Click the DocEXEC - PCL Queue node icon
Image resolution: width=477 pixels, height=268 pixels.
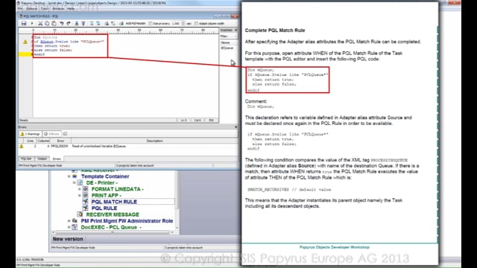[x=75, y=227]
